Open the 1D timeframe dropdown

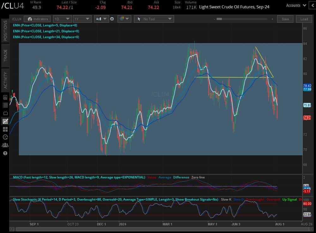click(x=62, y=19)
